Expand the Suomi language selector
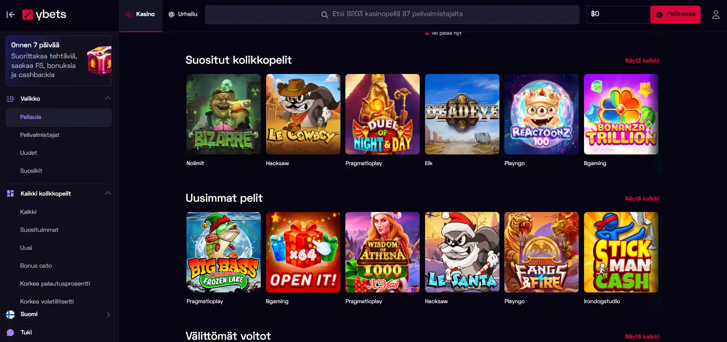727x342 pixels. coord(108,315)
